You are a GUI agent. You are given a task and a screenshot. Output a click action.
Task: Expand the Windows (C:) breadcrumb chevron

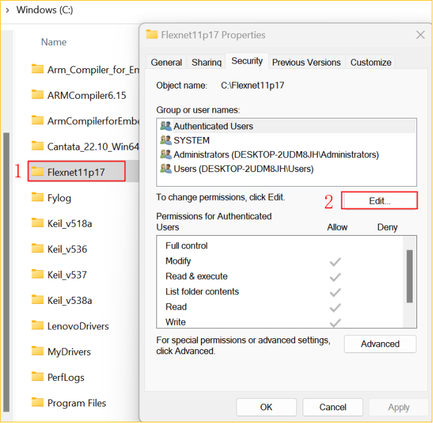pos(6,10)
